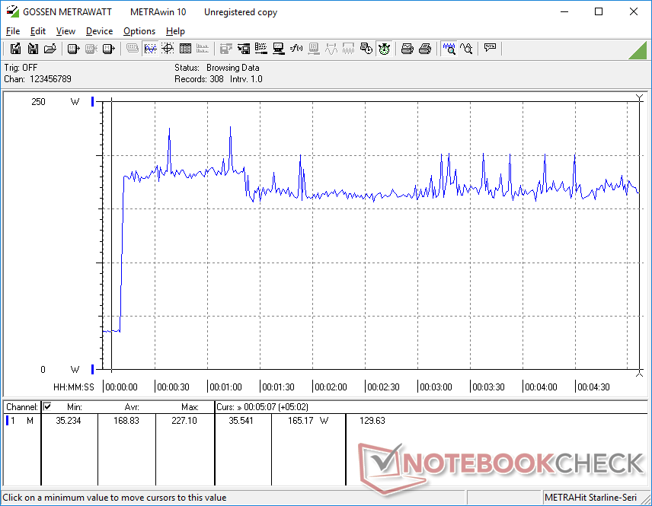Click the difference value 129.63
652x506 pixels.
point(372,421)
